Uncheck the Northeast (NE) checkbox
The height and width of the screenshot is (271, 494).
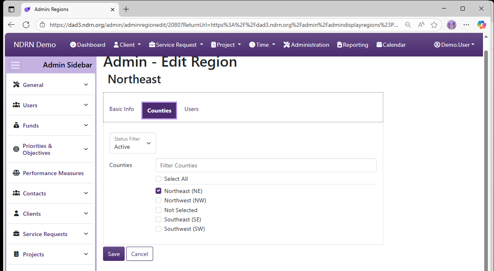[158, 191]
